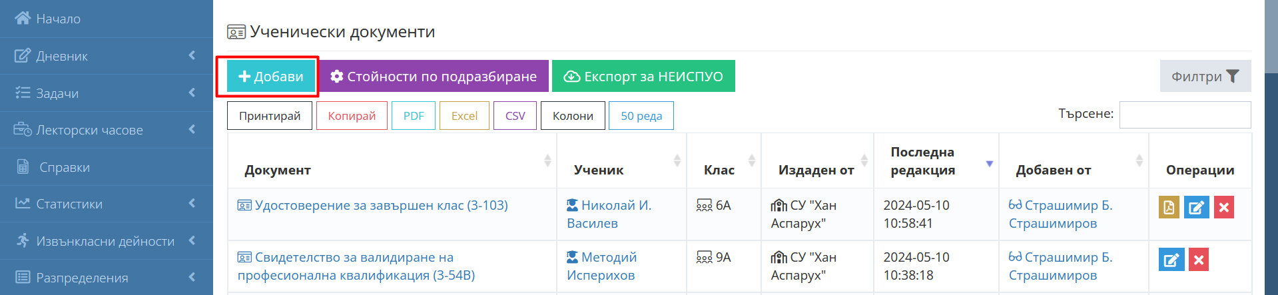Image resolution: width=1278 pixels, height=295 pixels.
Task: Open Начало home in sidebar
Action: 58,19
